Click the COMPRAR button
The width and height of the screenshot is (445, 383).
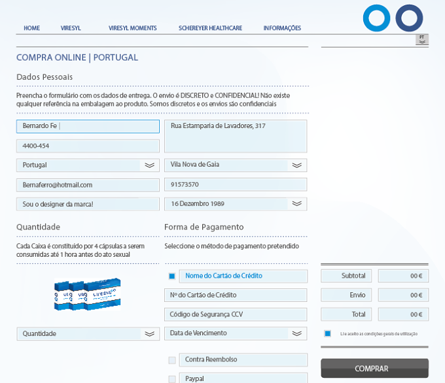[x=374, y=368]
